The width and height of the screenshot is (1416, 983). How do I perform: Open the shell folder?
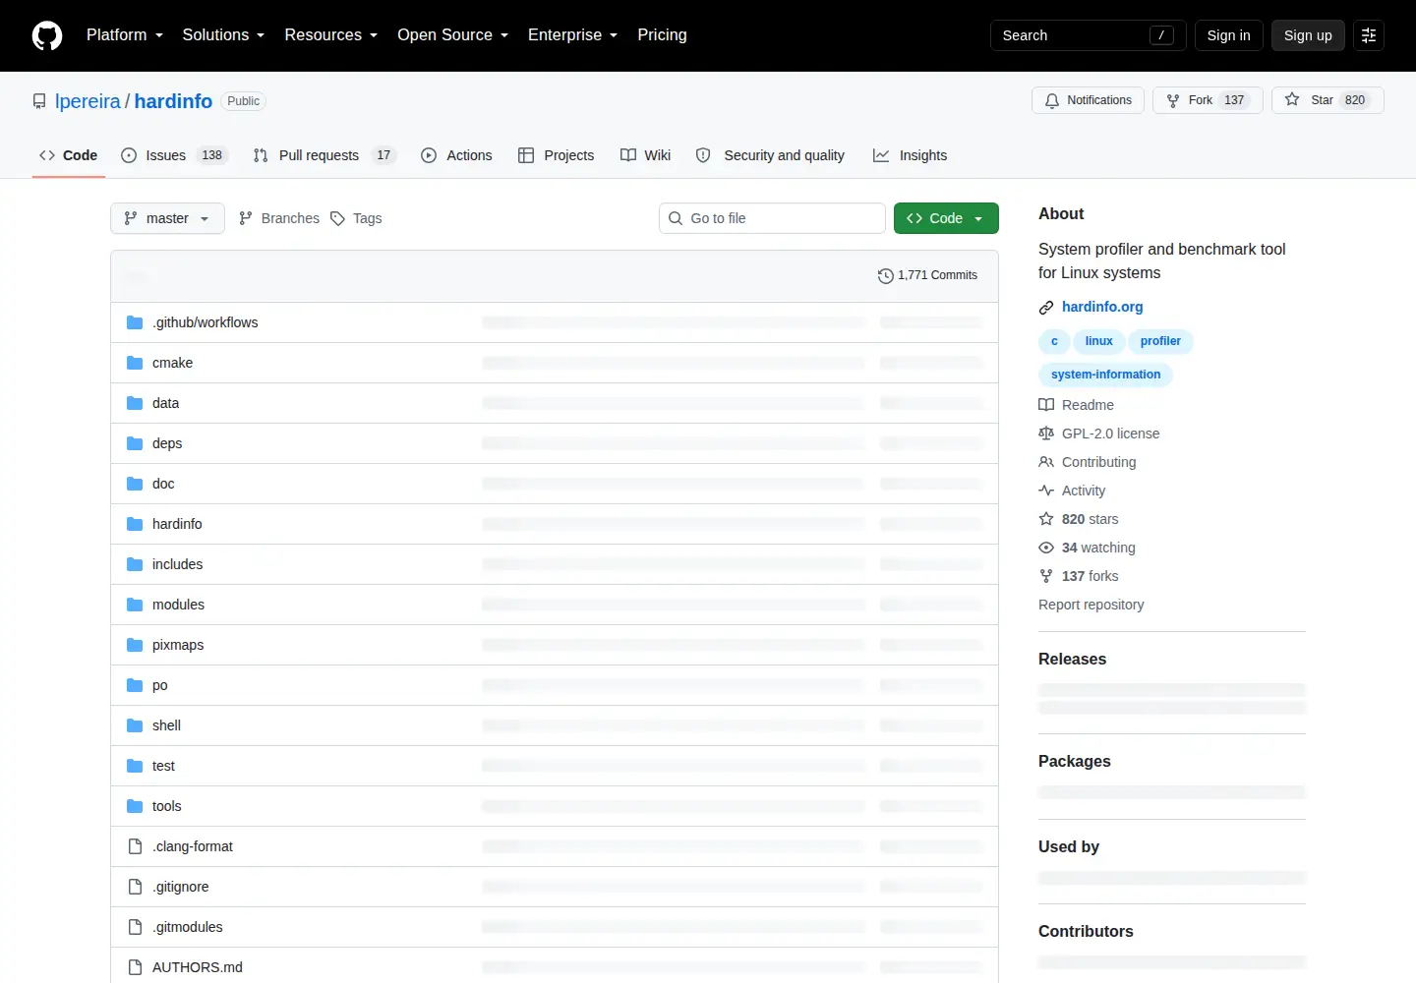coord(166,725)
